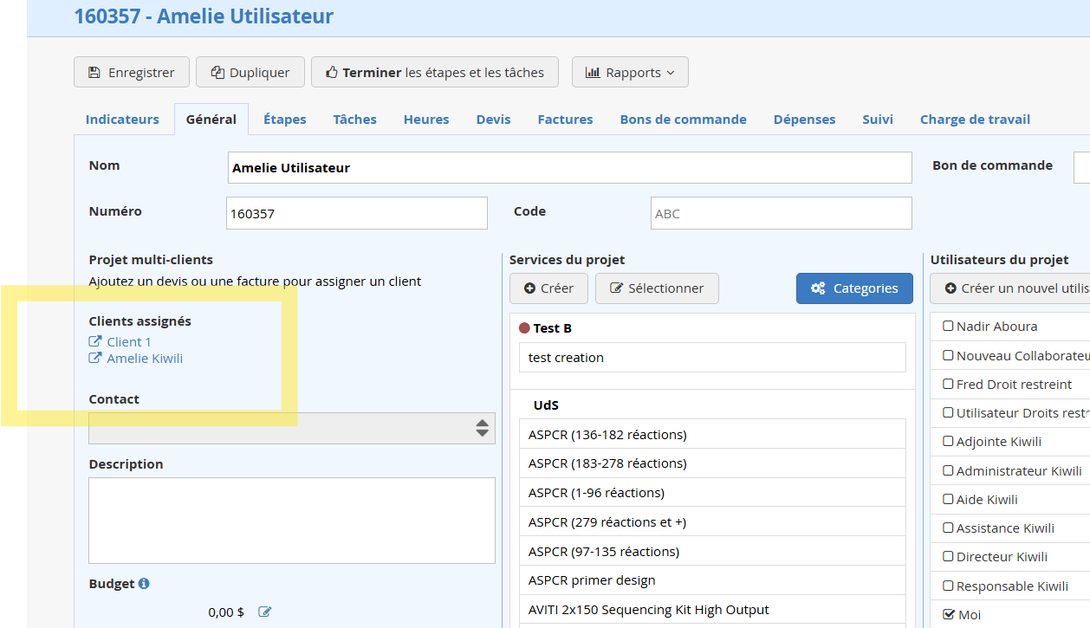Check the Directeur Kiwili checkbox

[x=948, y=556]
